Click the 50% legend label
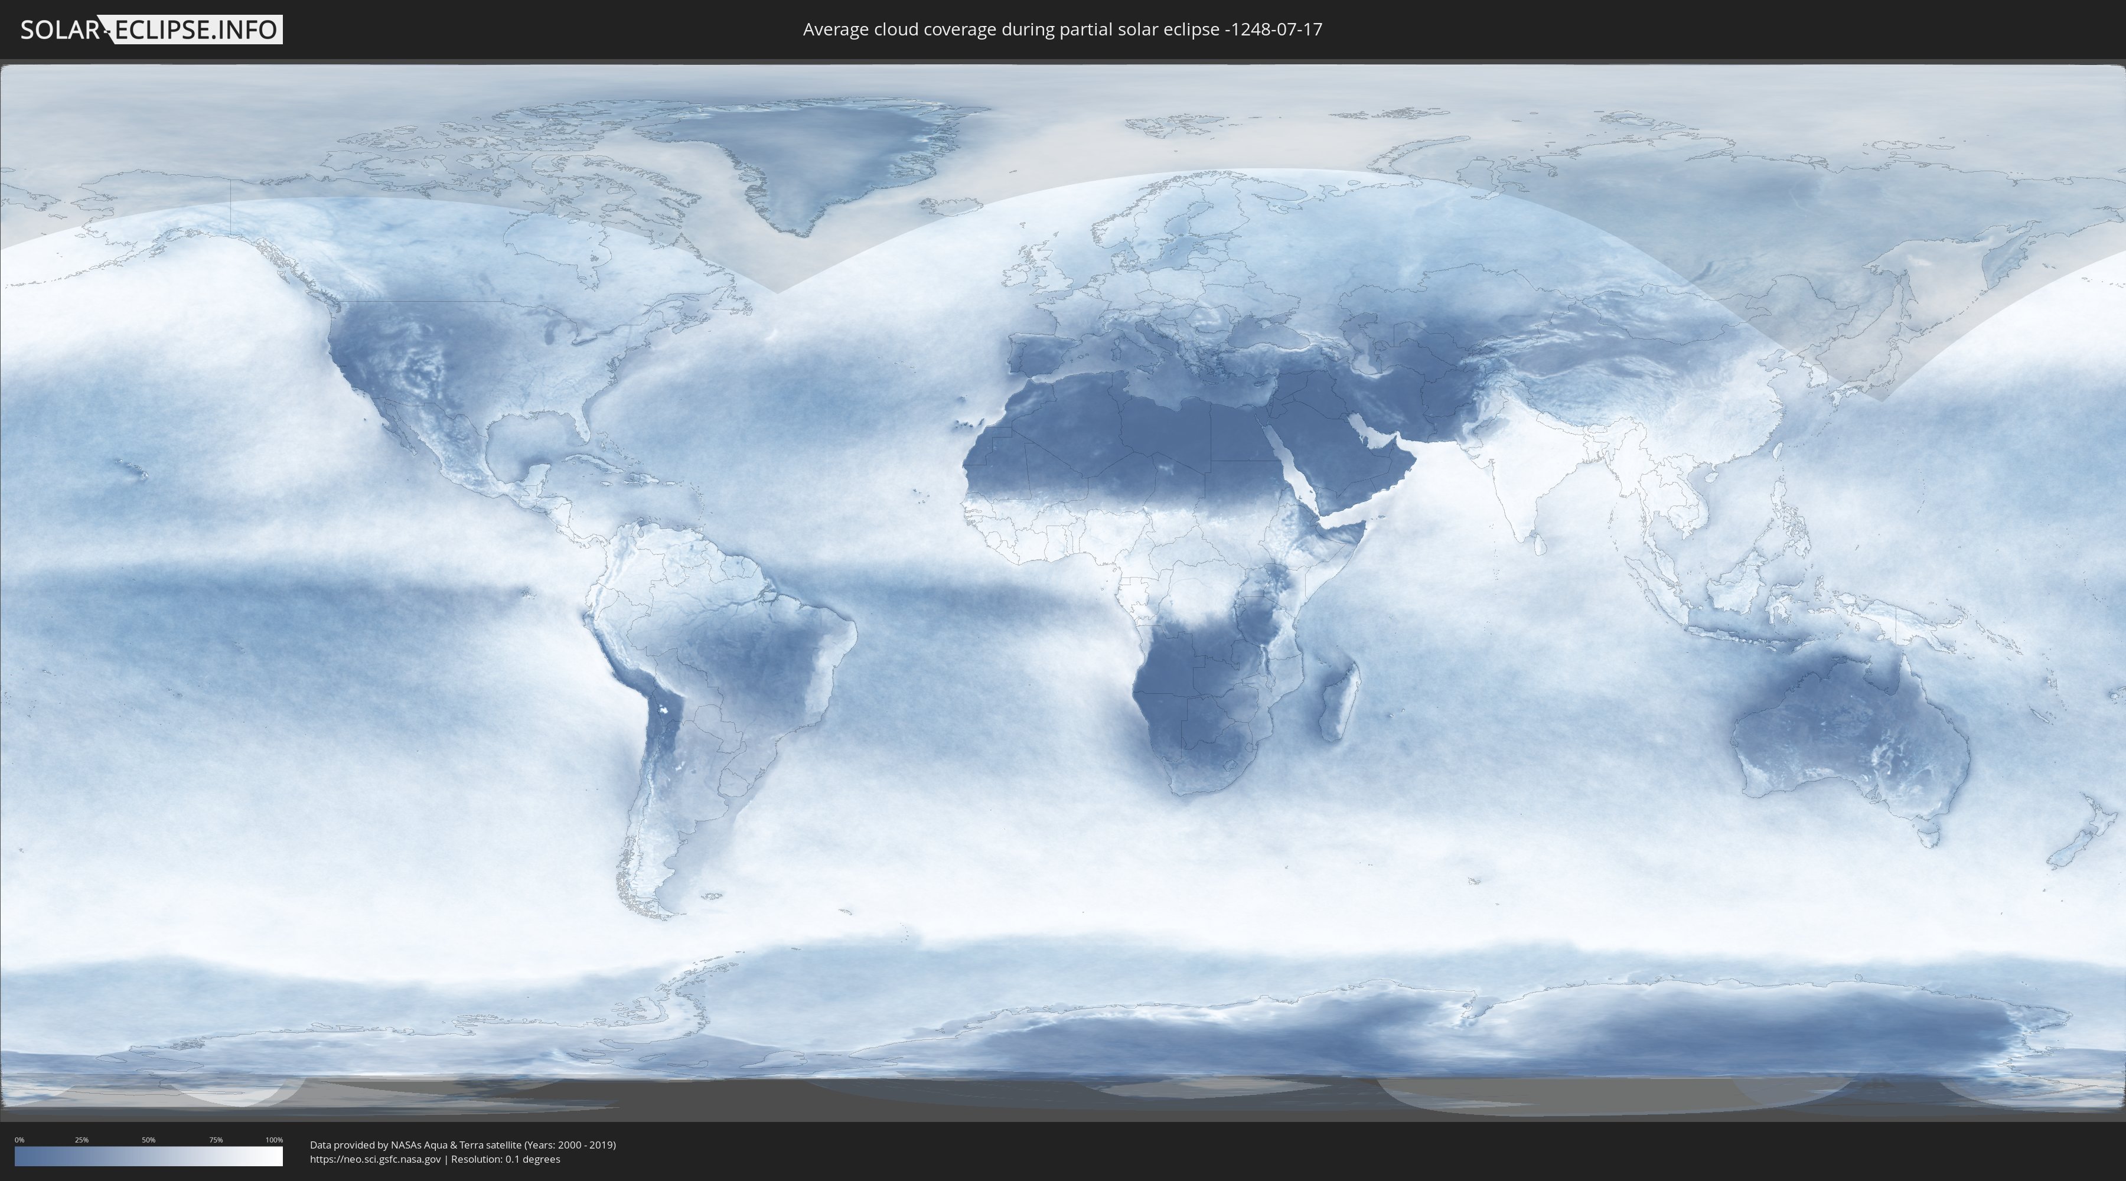Viewport: 2126px width, 1181px height. point(149,1140)
